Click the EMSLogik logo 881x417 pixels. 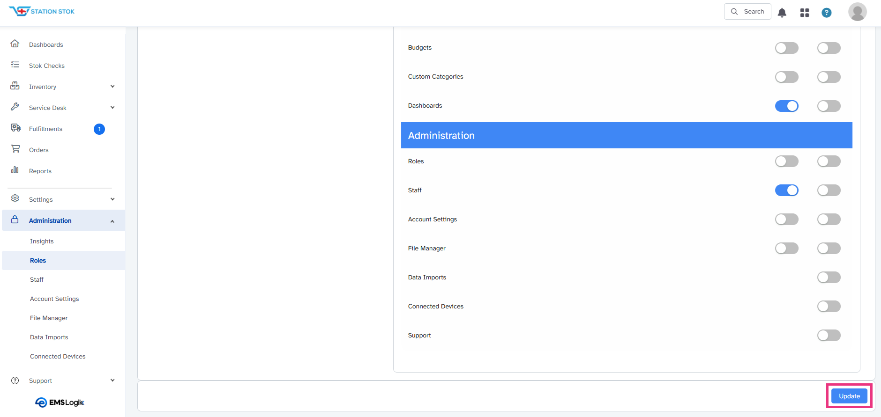(60, 402)
